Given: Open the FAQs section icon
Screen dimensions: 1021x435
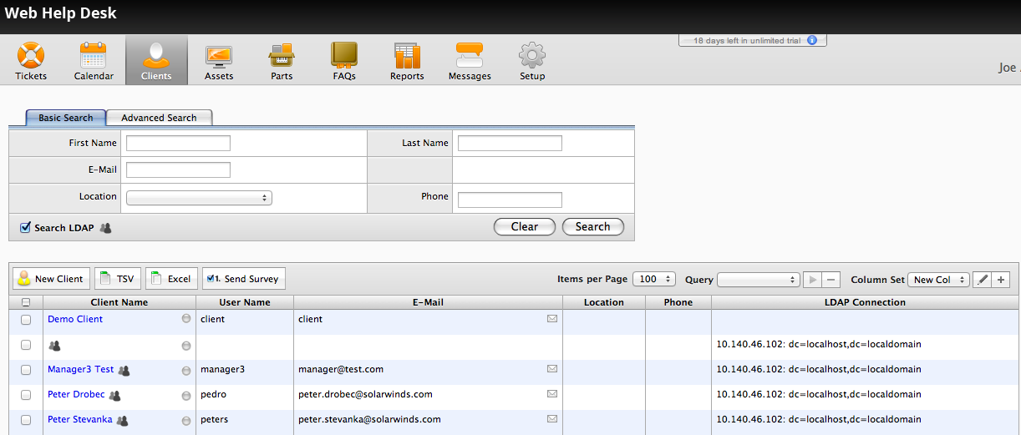Looking at the screenshot, I should click(x=344, y=56).
